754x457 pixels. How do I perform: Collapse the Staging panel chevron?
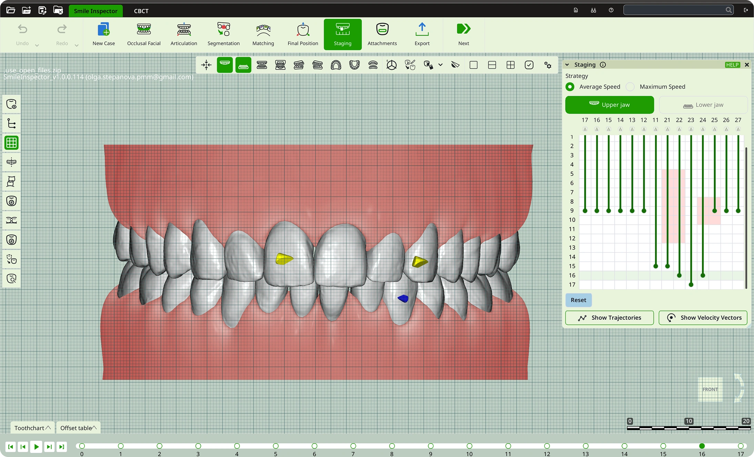pos(567,65)
